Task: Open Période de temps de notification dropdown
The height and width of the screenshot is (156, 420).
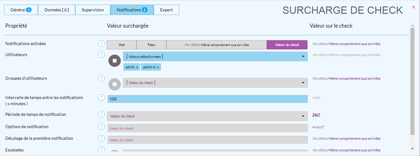Action: (x=207, y=116)
